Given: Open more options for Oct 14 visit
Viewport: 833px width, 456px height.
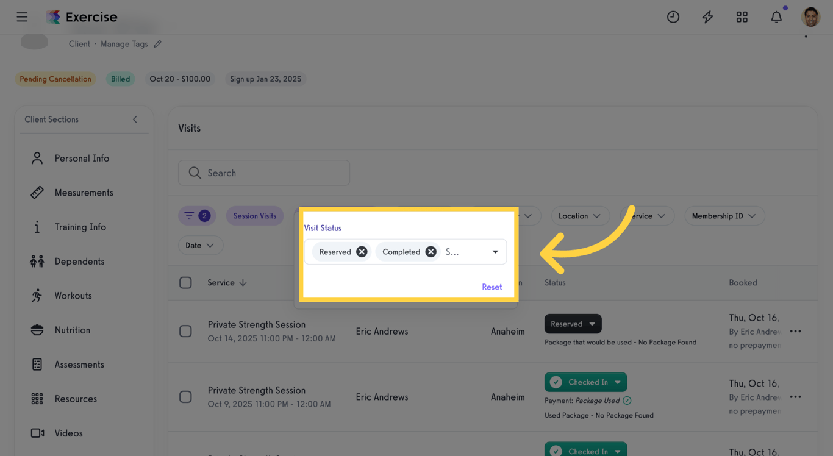Looking at the screenshot, I should (x=796, y=331).
